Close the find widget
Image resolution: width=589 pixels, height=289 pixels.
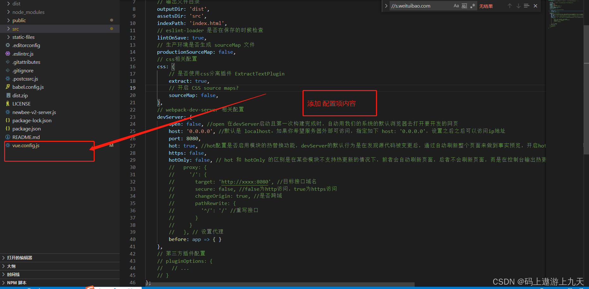536,6
